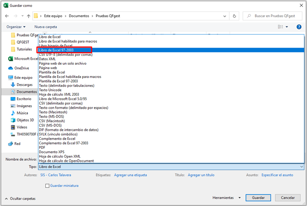The image size is (307, 206).
Task: Choose CSV (MS-DOS) file type
Action: (171, 125)
